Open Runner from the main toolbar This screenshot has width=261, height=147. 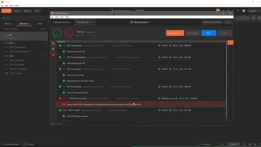(27, 11)
